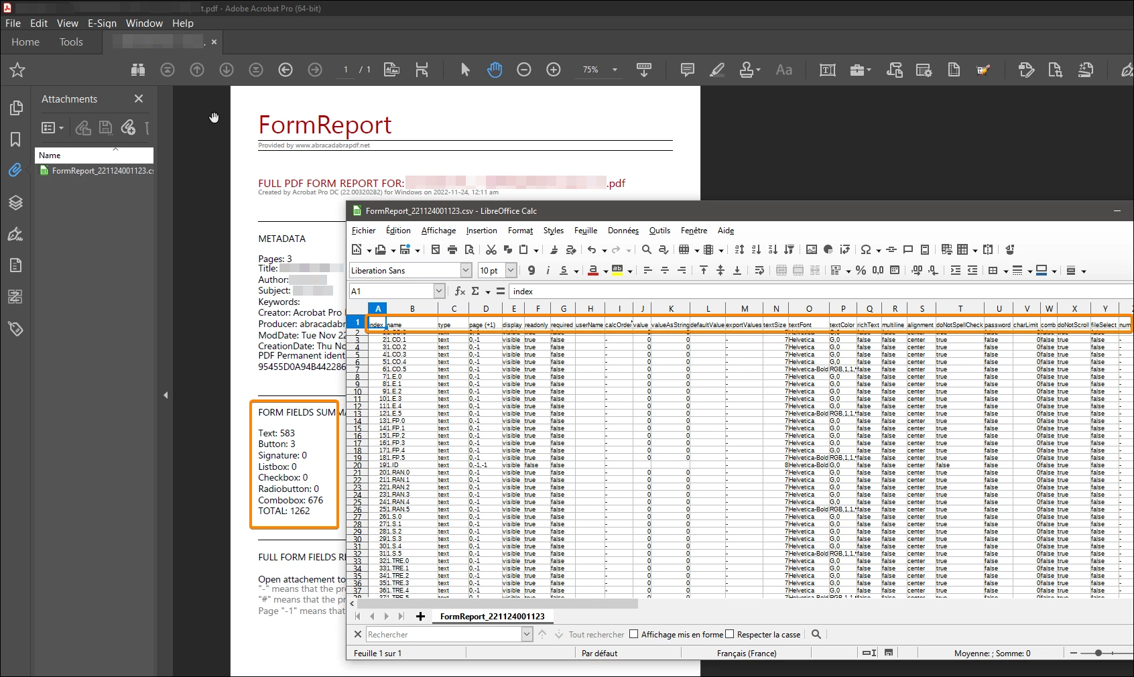This screenshot has height=677, width=1134.
Task: Expand the Rechercher search history dropdown
Action: click(527, 634)
